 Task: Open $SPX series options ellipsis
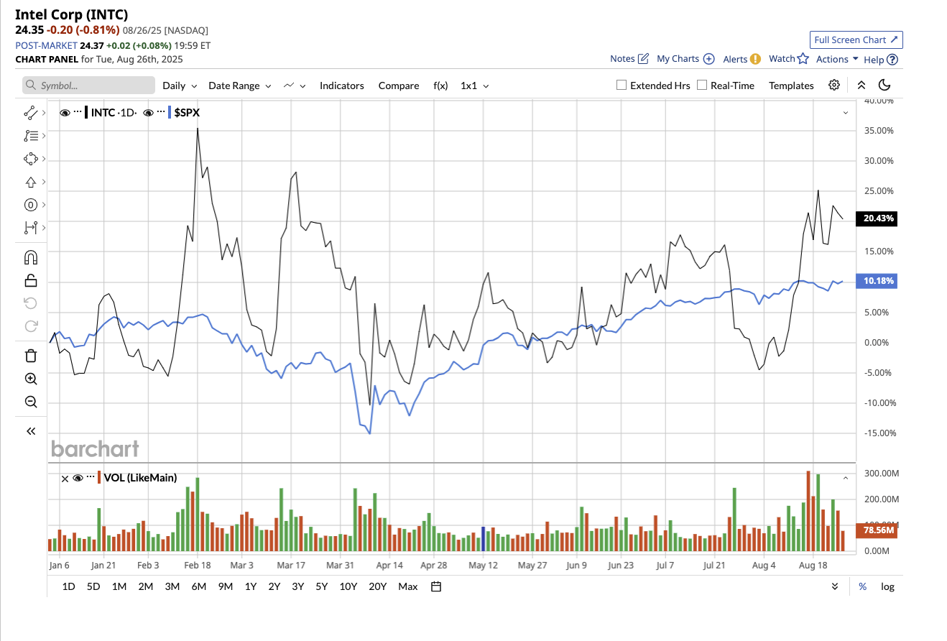click(x=161, y=112)
